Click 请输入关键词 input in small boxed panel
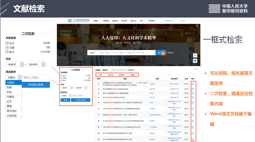The width and height of the screenshot is (255, 142). pos(81,95)
